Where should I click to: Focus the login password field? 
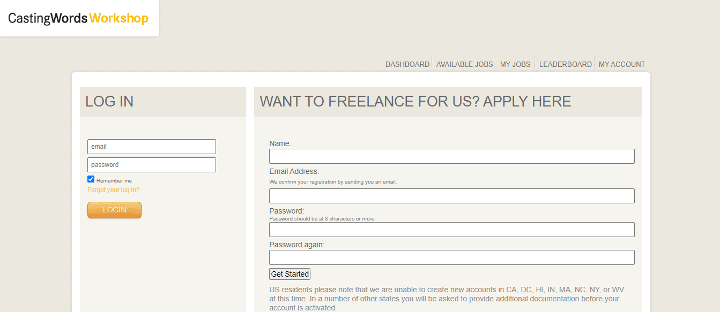(152, 165)
